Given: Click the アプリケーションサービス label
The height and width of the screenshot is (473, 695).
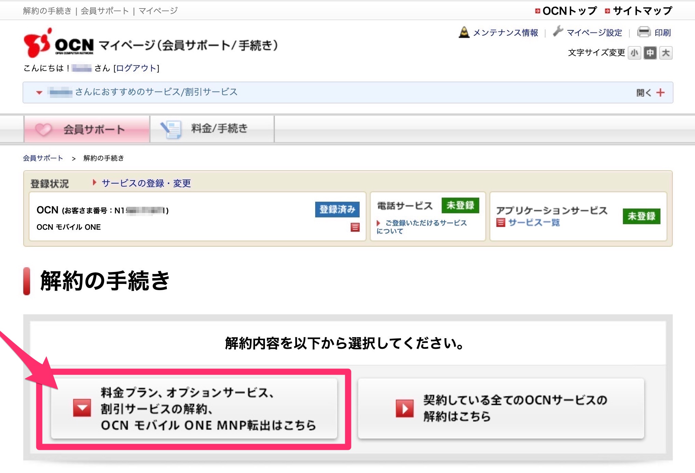Looking at the screenshot, I should pos(552,210).
